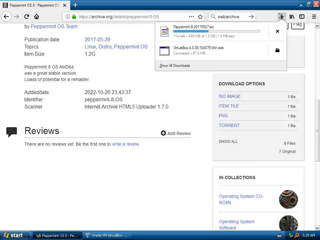Image resolution: width=320 pixels, height=240 pixels.
Task: Show All Downloads in panel
Action: (175, 66)
